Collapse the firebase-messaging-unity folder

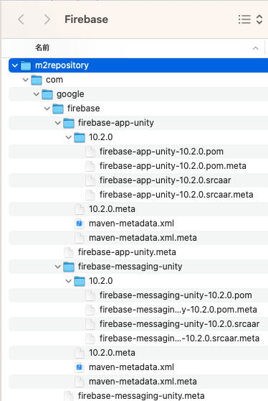[x=57, y=267]
